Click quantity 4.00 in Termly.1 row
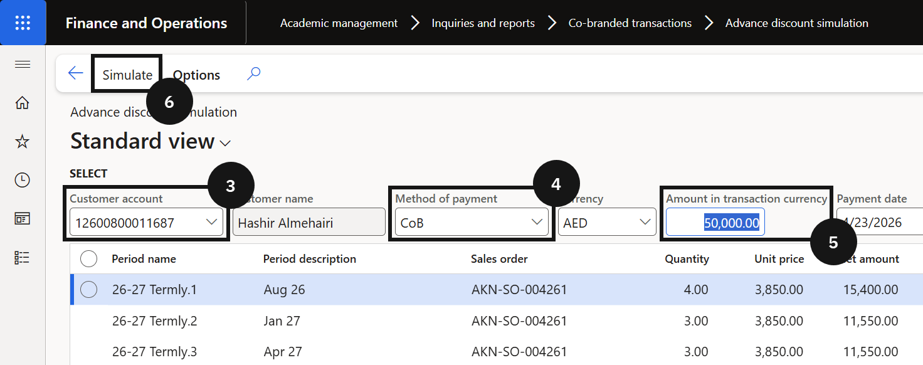923x365 pixels. (x=695, y=290)
